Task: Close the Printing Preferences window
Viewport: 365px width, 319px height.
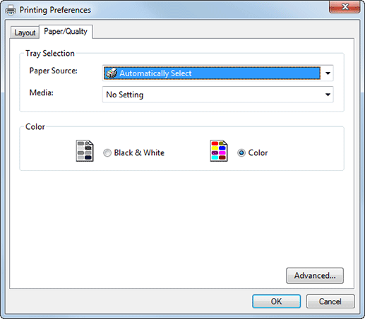Action: (345, 7)
